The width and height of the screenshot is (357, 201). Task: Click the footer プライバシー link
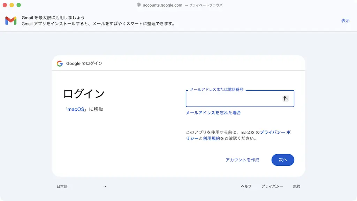[272, 186]
